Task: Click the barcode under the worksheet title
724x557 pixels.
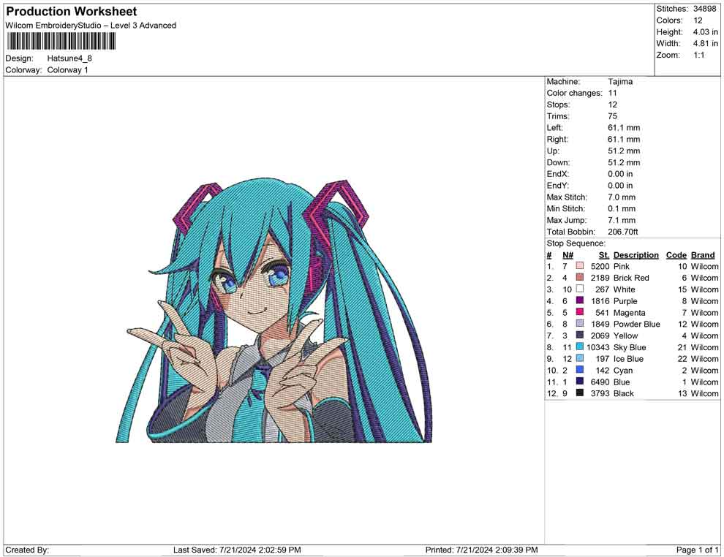Action: click(x=61, y=42)
